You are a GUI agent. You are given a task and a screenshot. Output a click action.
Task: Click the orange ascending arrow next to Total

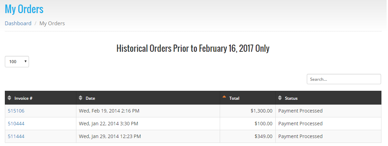point(224,97)
